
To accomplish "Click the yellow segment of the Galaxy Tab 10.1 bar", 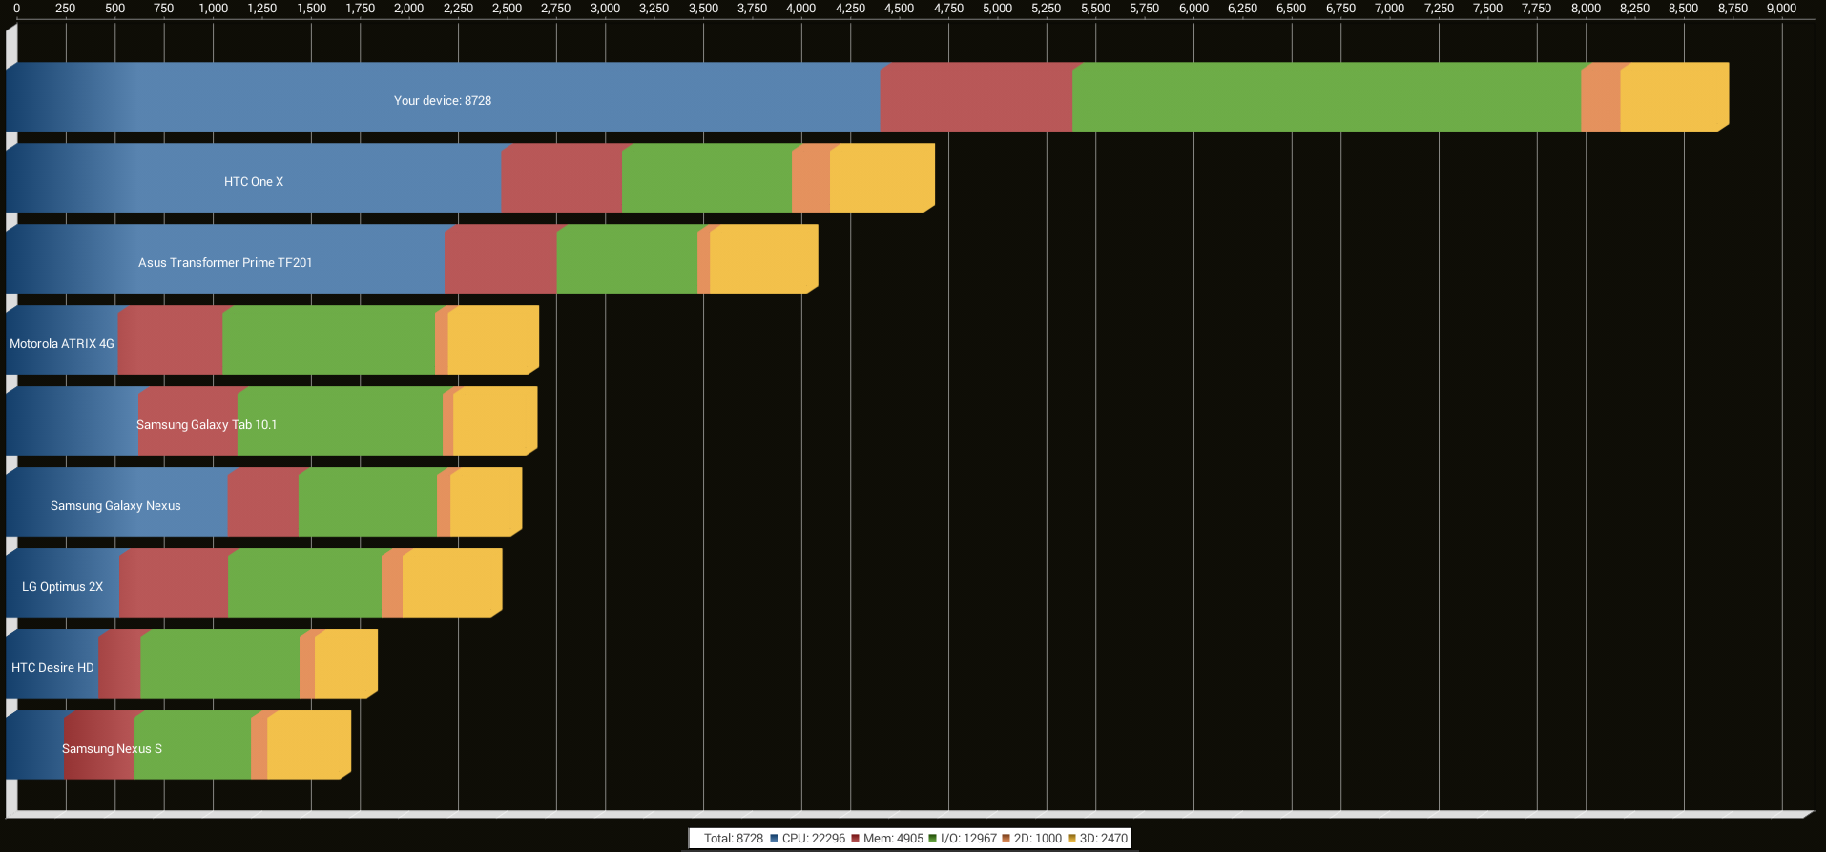I will coord(495,421).
